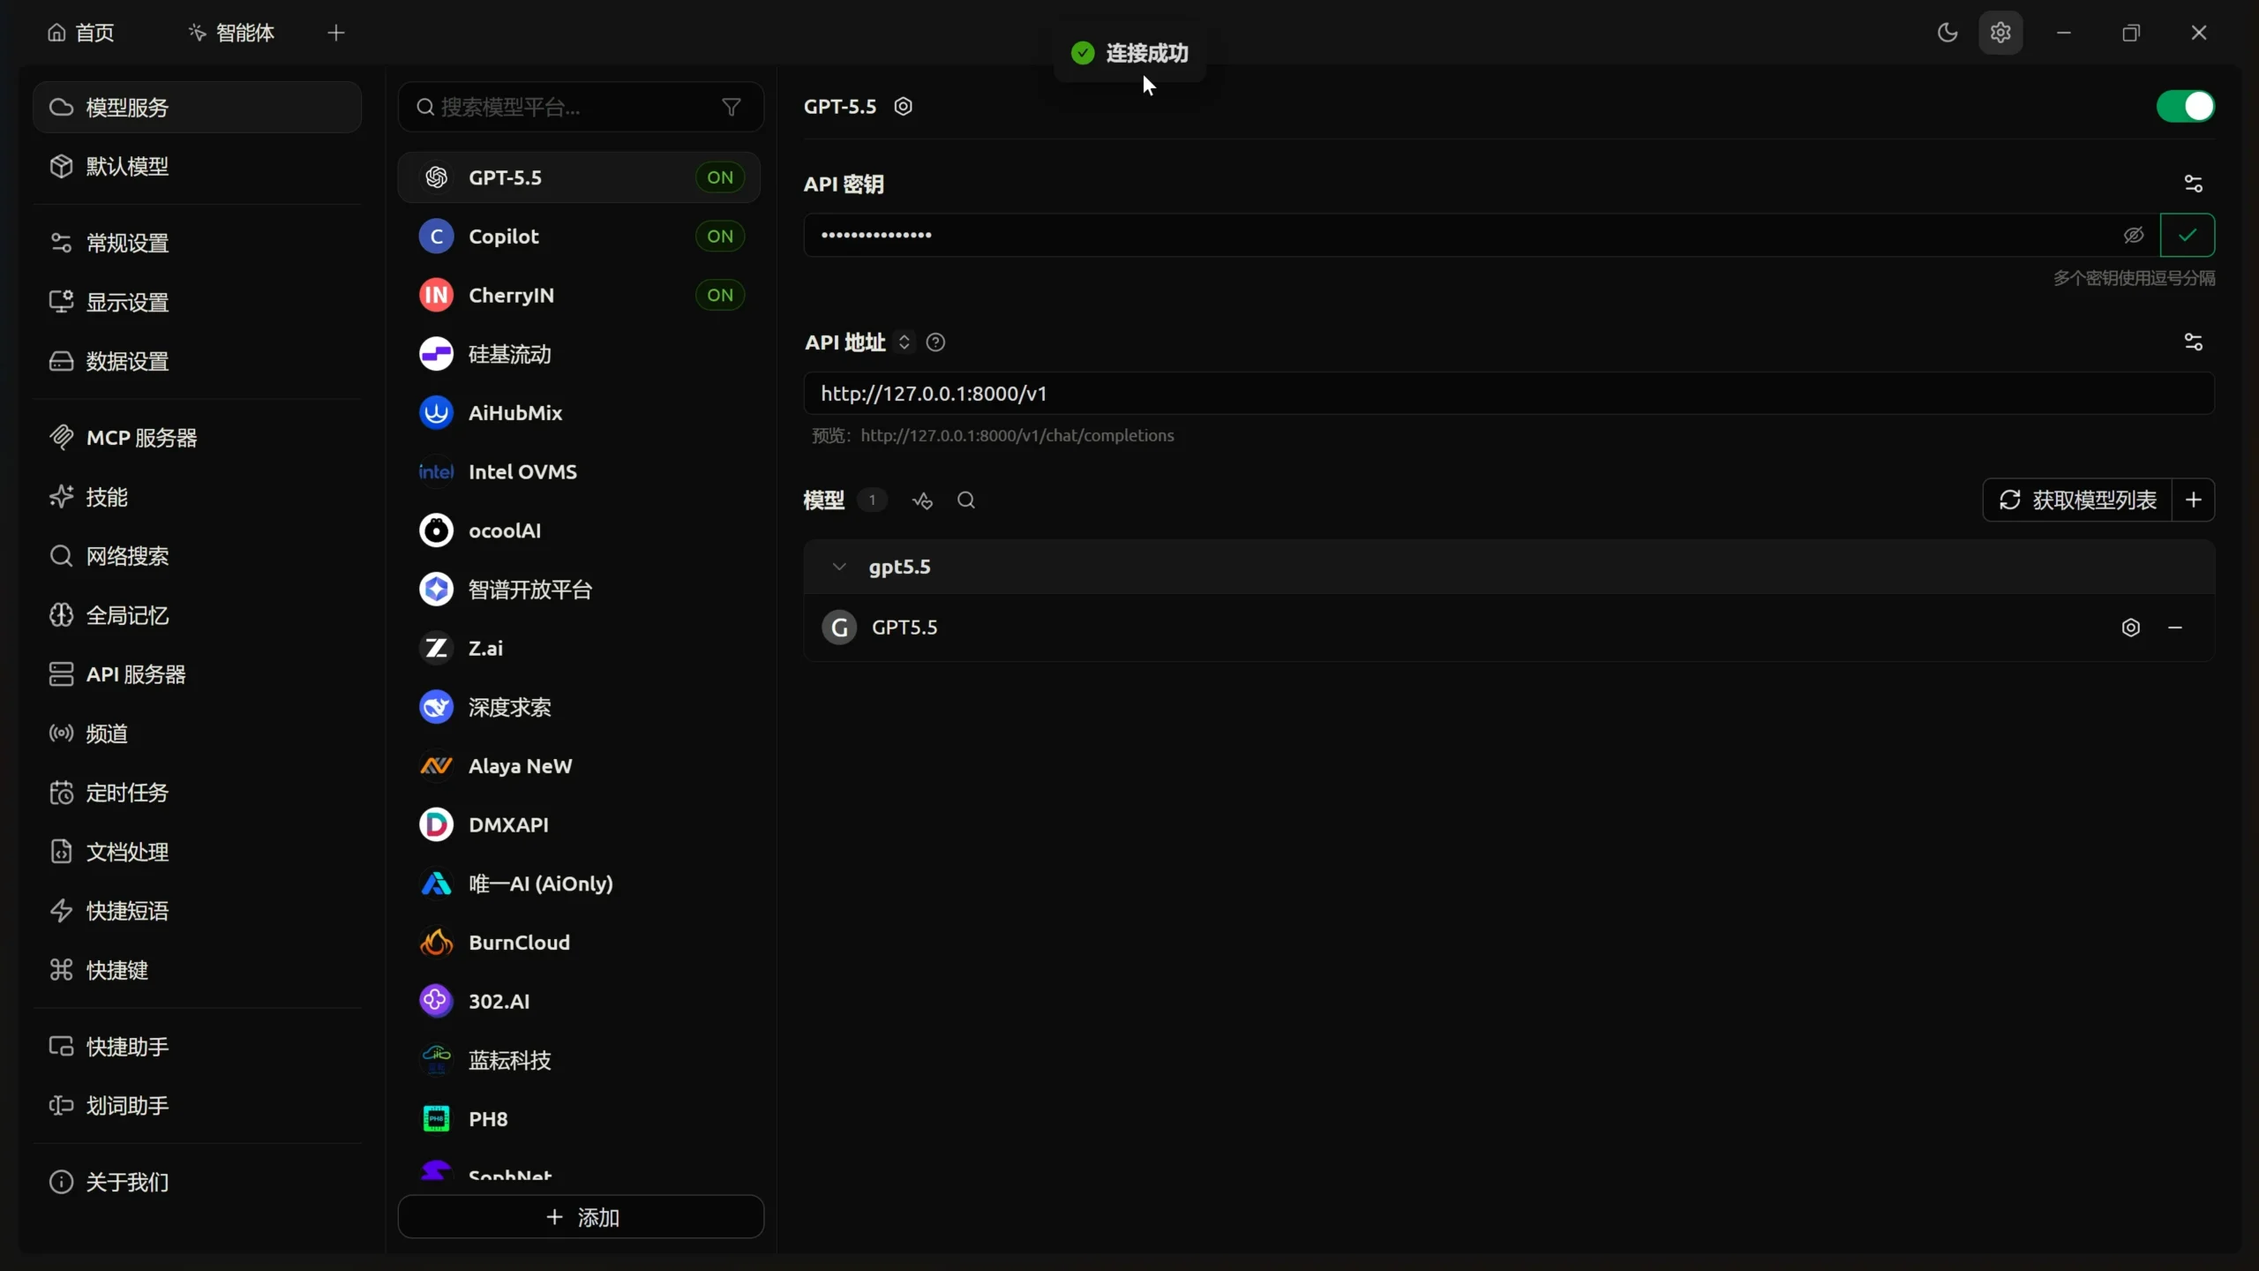Open 快捷助手 settings
The image size is (2259, 1271).
197,1047
